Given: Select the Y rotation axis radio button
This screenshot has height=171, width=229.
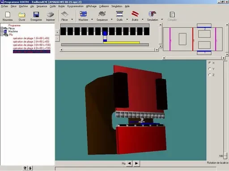Looking at the screenshot, I should [x=210, y=69].
